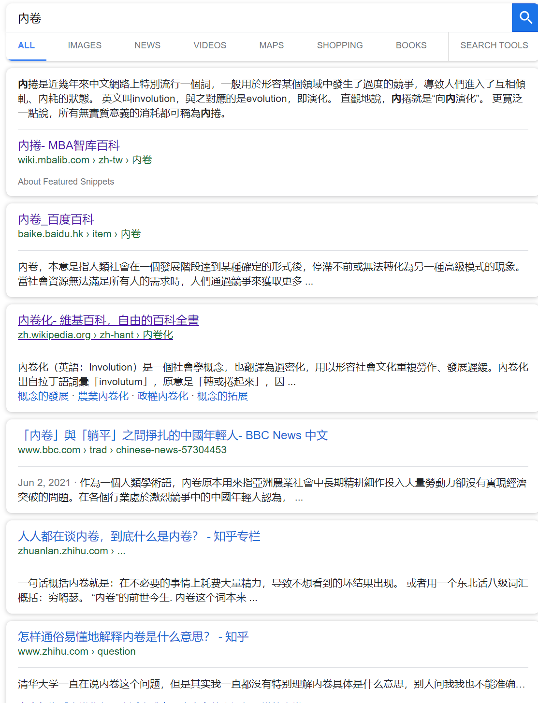Select the All results tab
538x703 pixels.
(26, 45)
